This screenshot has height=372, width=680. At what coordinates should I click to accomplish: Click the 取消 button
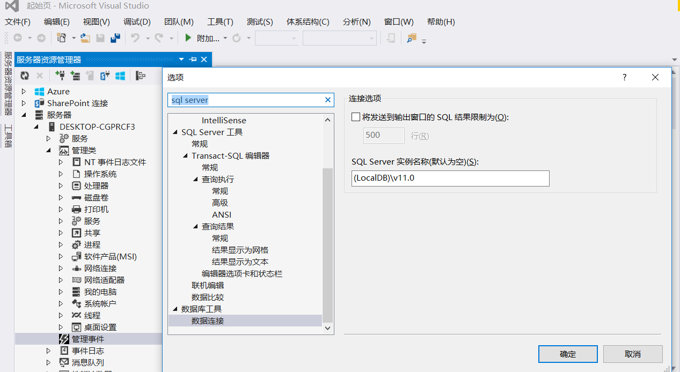633,354
